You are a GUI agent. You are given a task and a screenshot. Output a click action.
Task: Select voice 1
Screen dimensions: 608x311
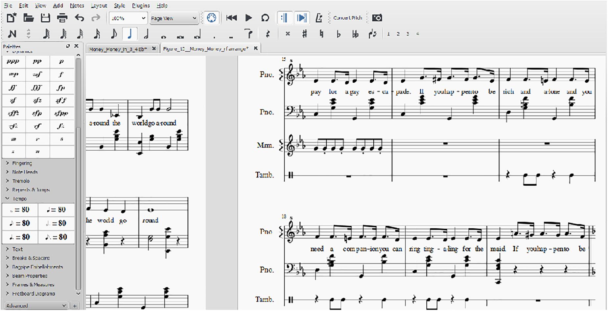[388, 34]
